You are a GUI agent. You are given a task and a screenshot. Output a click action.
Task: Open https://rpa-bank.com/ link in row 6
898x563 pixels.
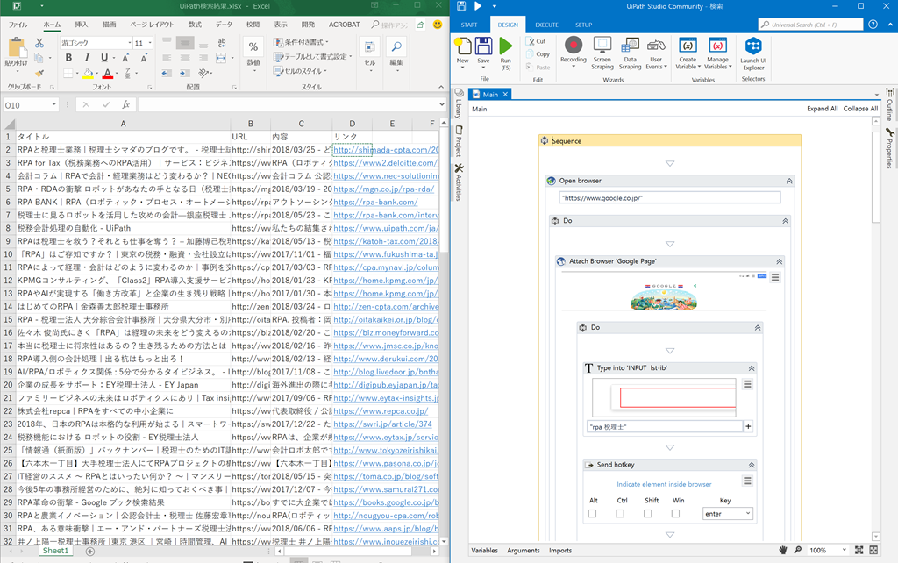tap(375, 203)
